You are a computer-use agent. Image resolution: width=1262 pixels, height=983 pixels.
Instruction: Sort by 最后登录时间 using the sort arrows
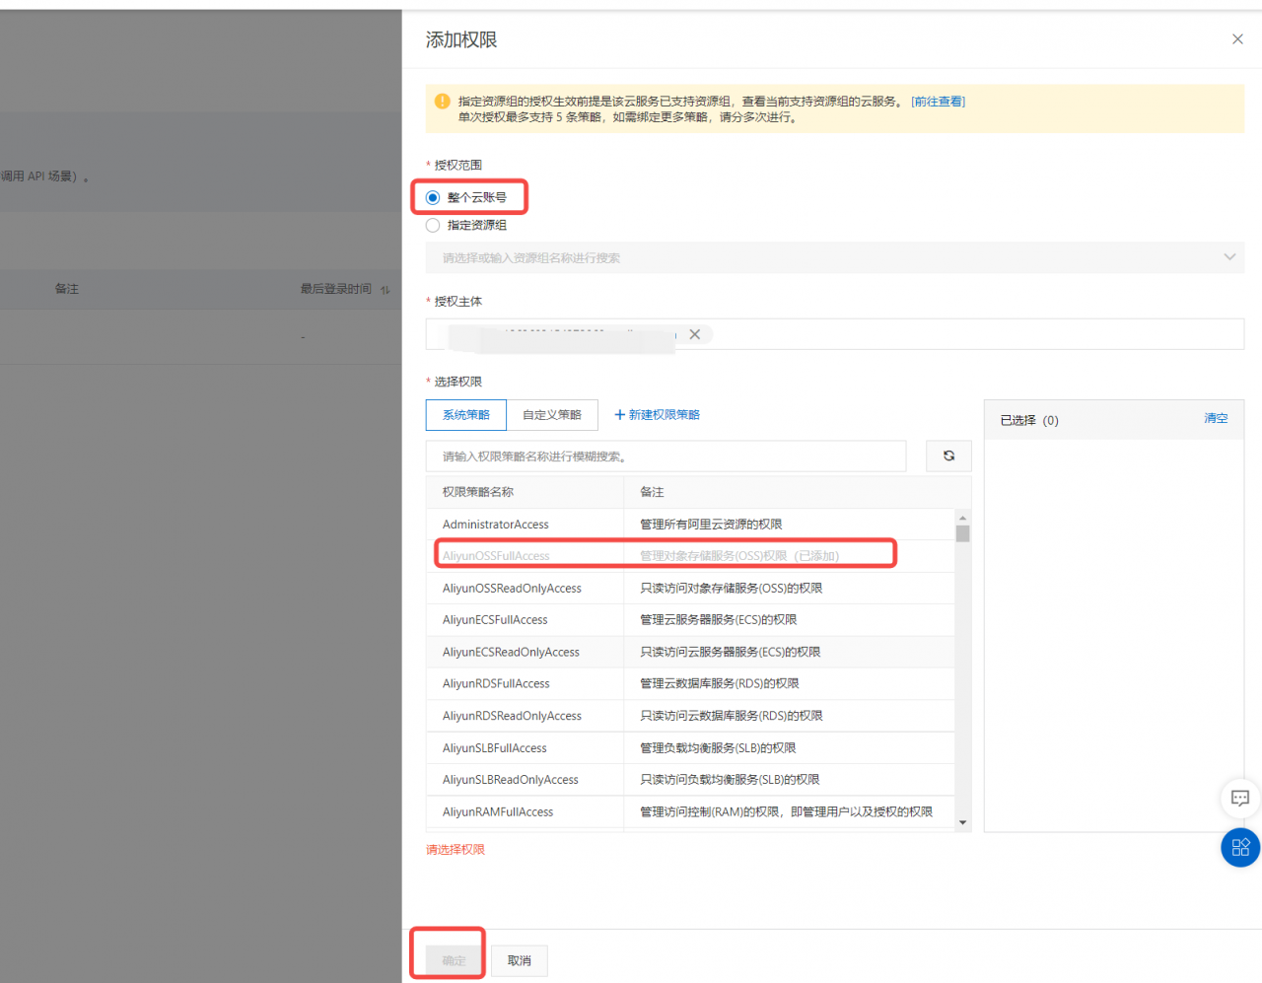coord(386,290)
